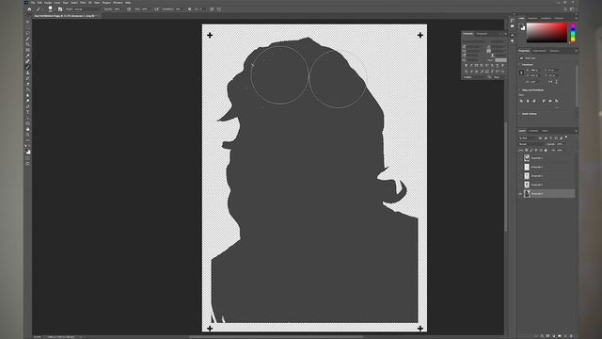Select the Clone Stamp tool
This screenshot has height=339, width=602.
click(x=27, y=73)
